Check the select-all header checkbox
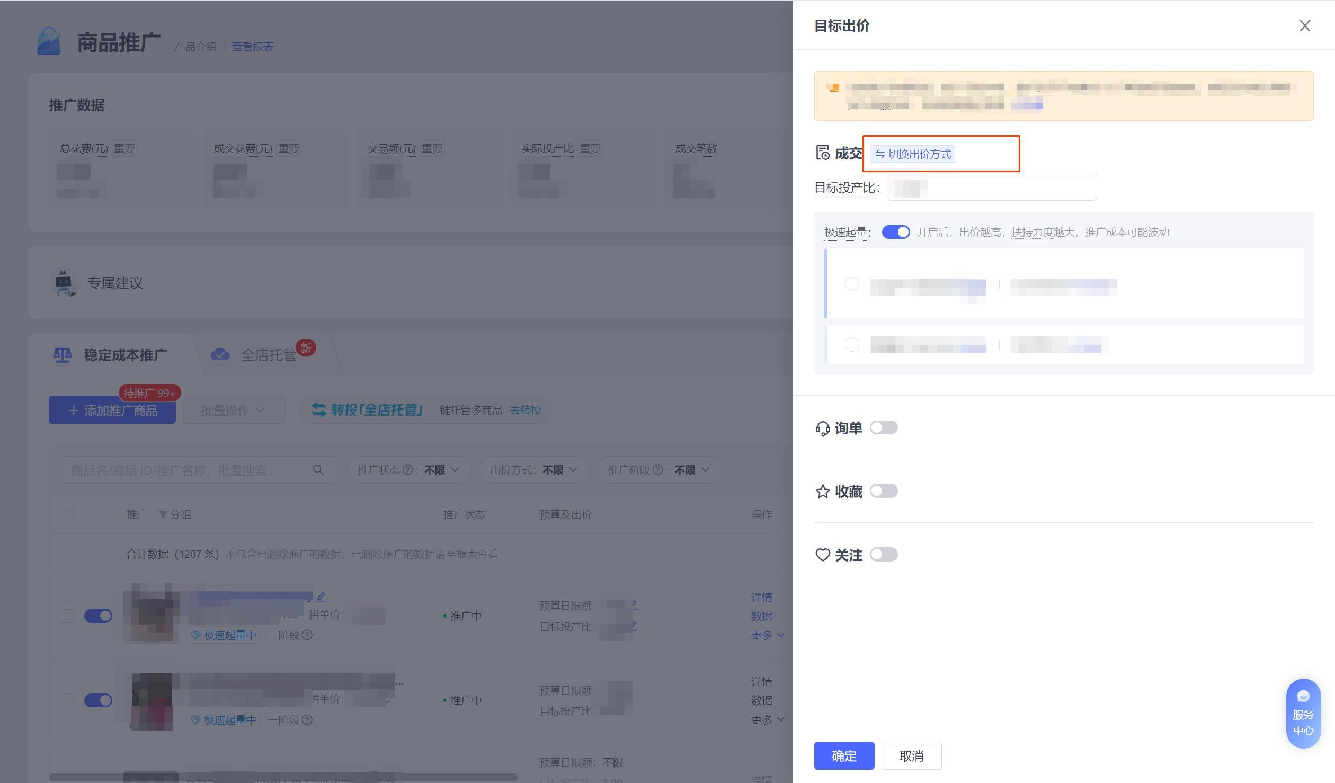1335x783 pixels. point(67,514)
